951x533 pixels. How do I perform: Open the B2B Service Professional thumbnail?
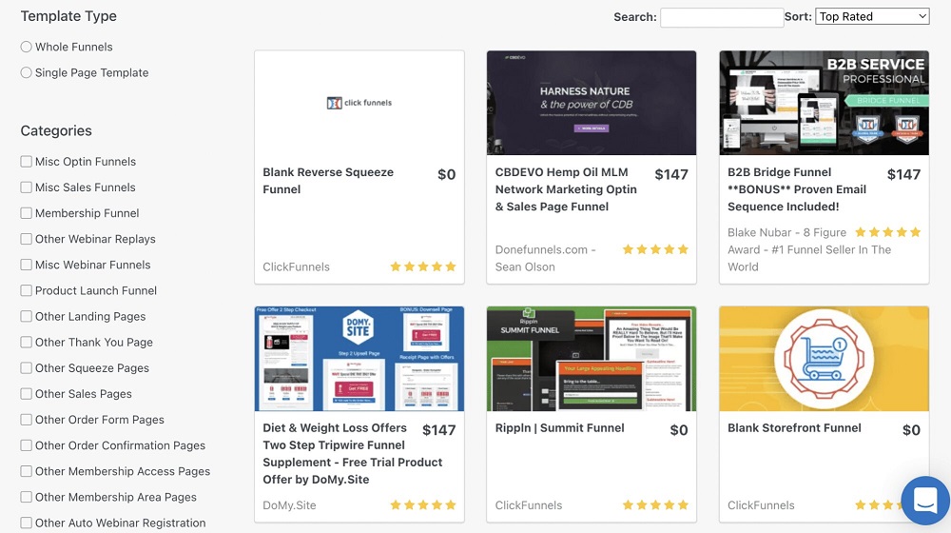coord(825,103)
